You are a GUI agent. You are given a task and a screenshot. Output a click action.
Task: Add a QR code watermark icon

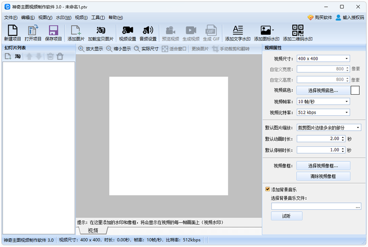coord(298,33)
